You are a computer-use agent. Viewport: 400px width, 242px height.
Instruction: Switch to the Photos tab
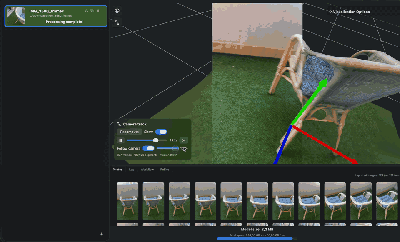point(117,170)
